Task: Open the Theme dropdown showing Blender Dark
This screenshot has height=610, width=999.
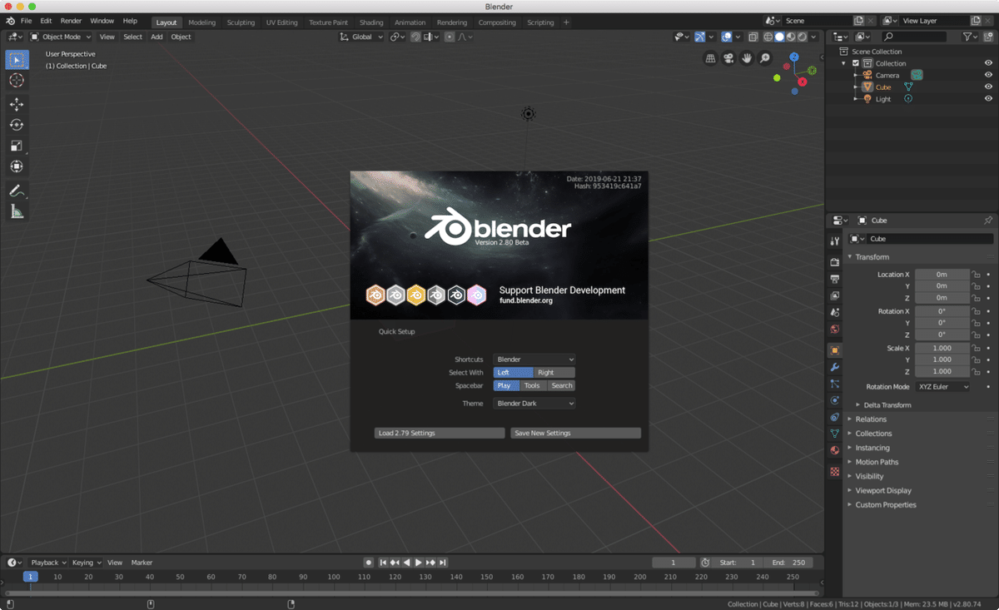Action: 534,404
